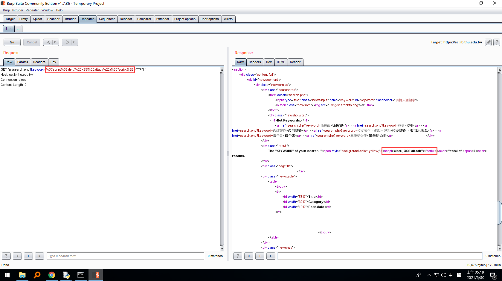Screen dimensions: 502x281
Task: Select the response Raw tab
Action: [x=241, y=62]
